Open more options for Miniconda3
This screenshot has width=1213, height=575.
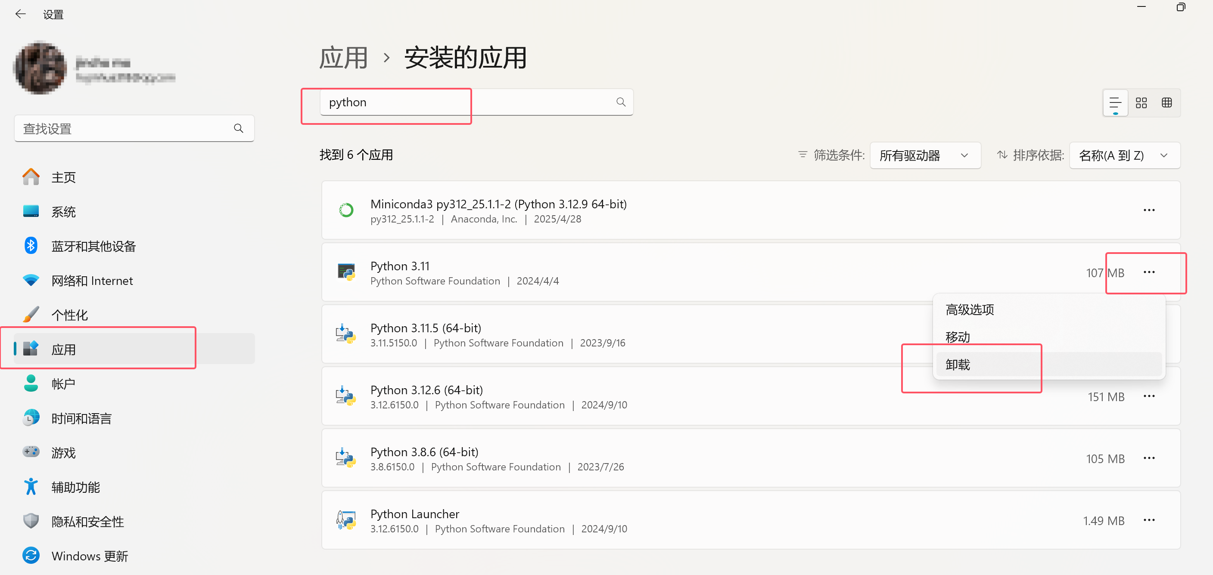point(1148,210)
